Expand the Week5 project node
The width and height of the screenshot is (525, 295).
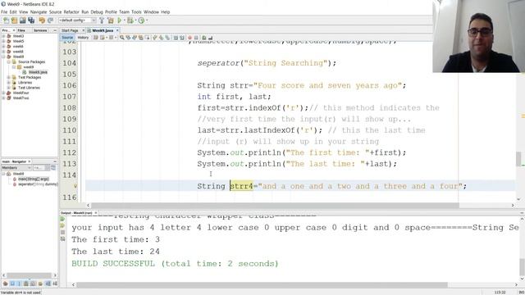point(3,41)
